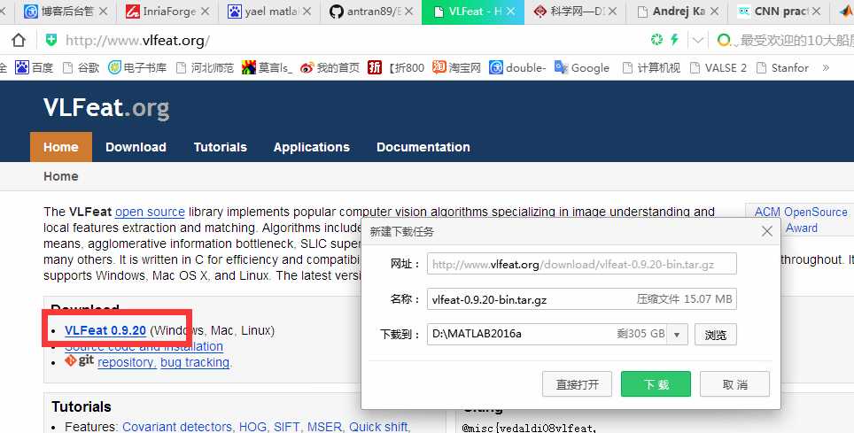The height and width of the screenshot is (433, 854).
Task: Select the Home navigation item
Action: coord(61,147)
